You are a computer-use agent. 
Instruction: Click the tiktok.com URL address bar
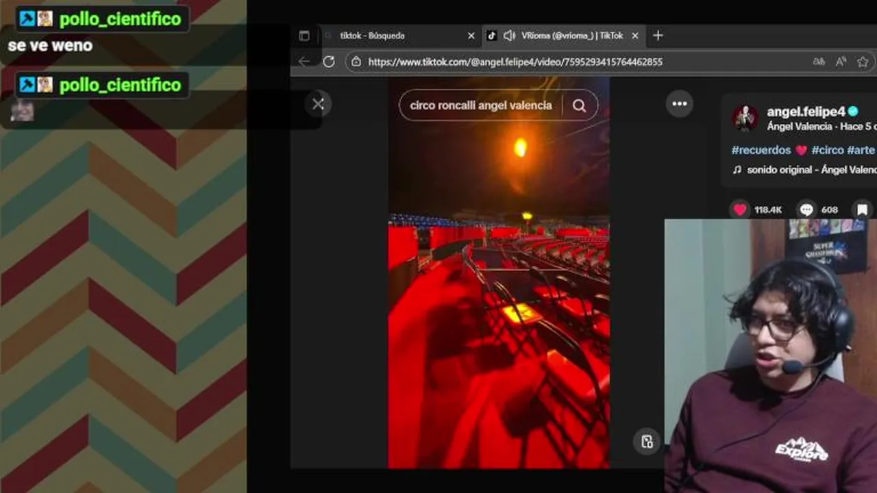515,62
